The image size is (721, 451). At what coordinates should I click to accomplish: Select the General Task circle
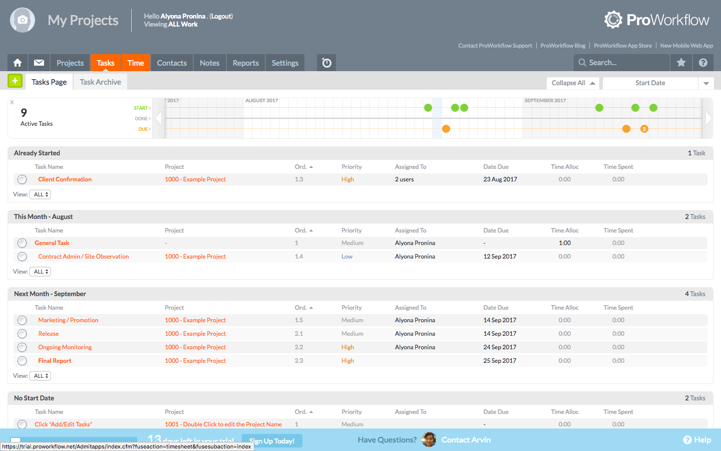pyautogui.click(x=22, y=243)
